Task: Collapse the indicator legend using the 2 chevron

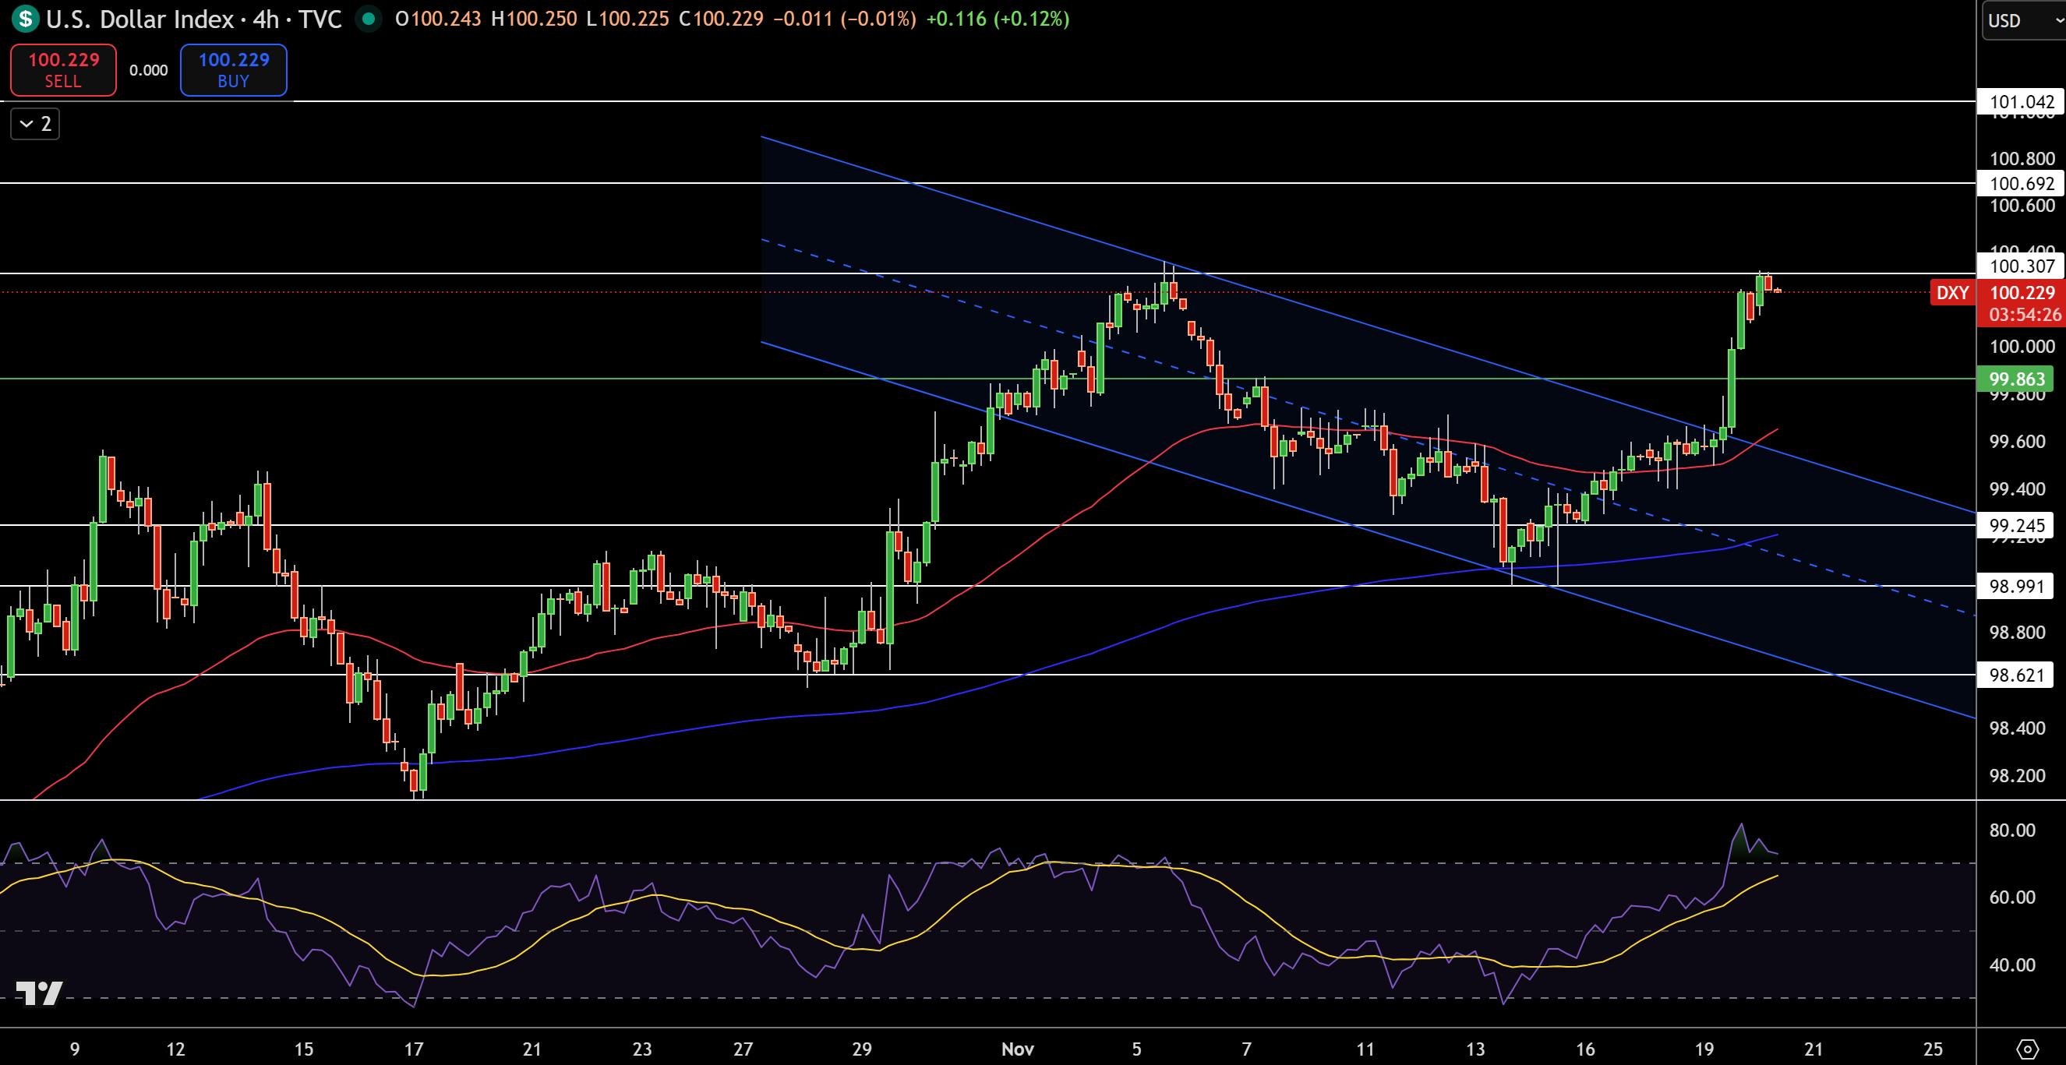Action: pos(34,124)
